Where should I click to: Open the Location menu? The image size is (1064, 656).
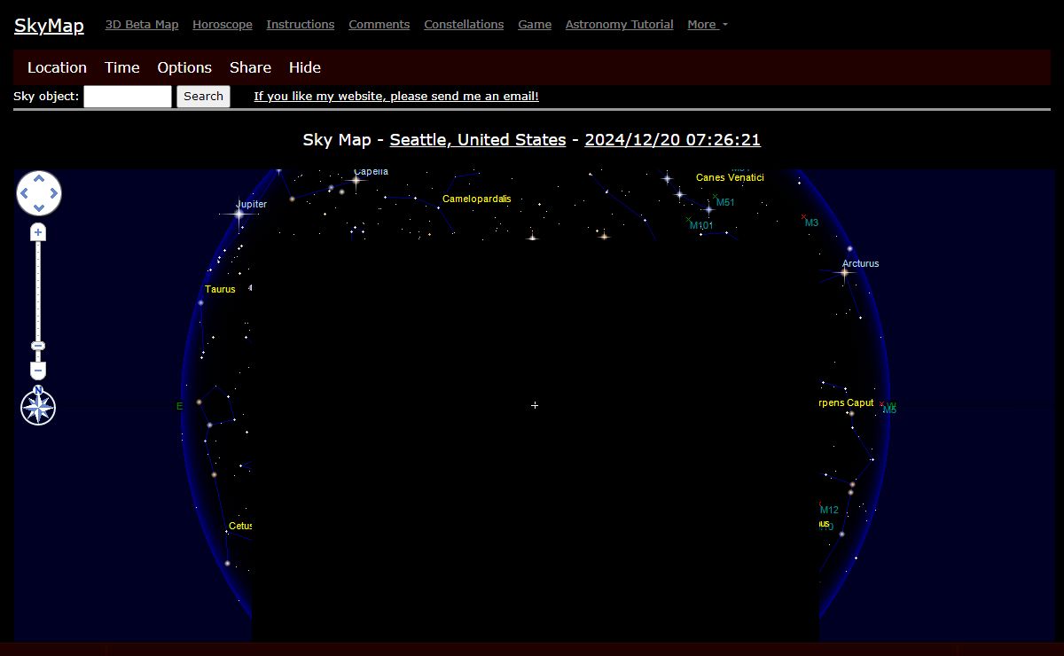[x=57, y=67]
